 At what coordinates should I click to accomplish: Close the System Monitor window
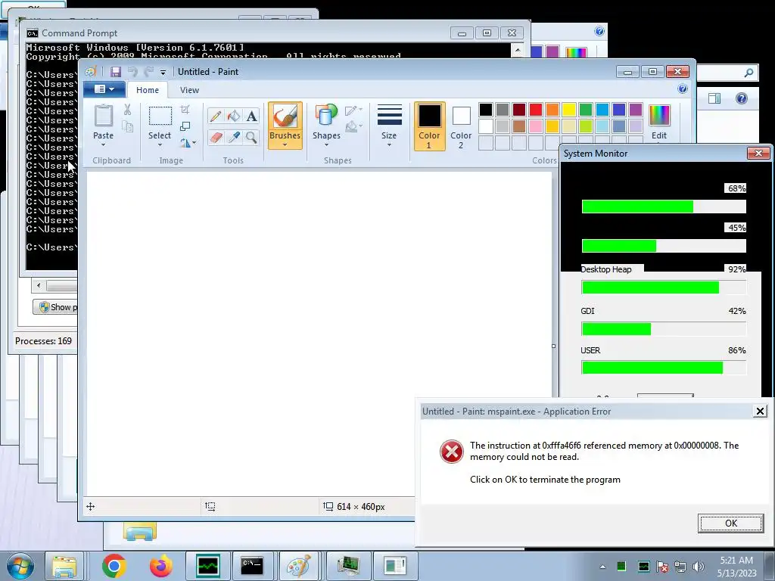pyautogui.click(x=758, y=153)
